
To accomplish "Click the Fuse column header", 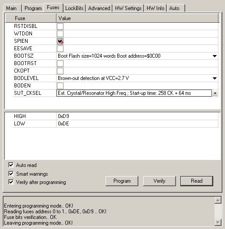I will pos(31,18).
